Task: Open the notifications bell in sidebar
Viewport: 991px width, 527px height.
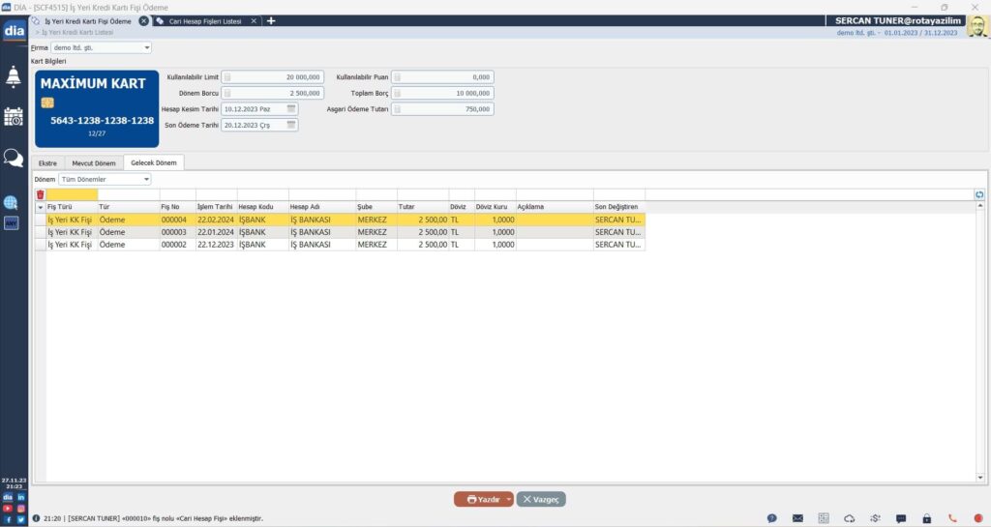Action: [14, 77]
